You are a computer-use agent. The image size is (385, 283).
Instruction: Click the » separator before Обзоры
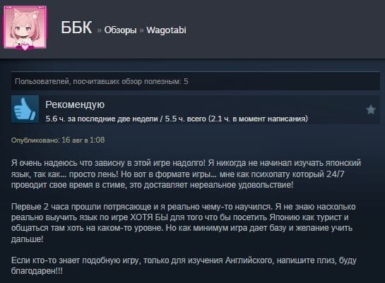tap(99, 30)
